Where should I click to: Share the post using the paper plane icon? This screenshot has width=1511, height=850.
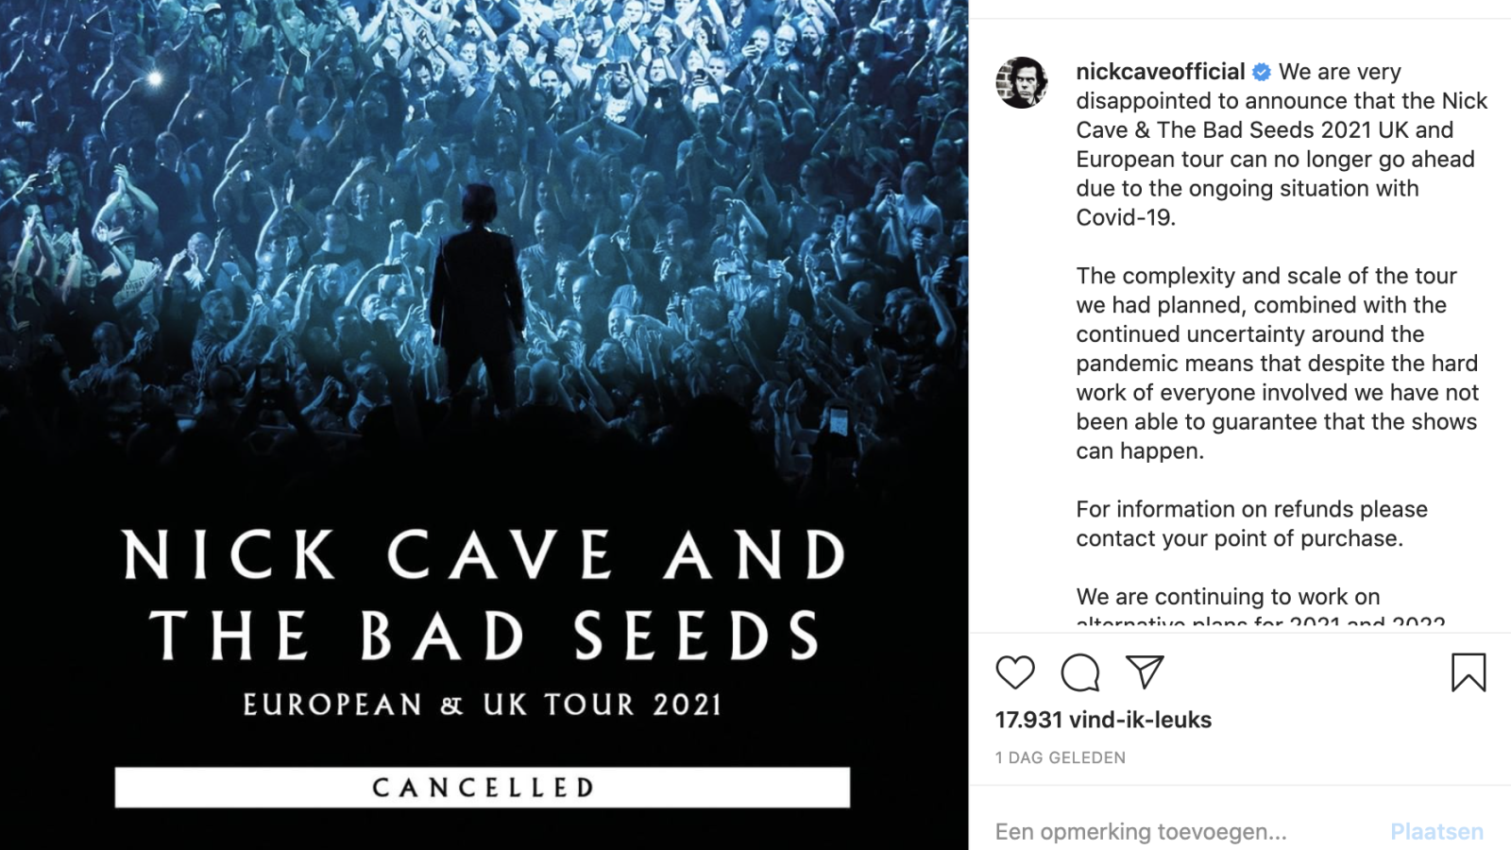coord(1145,671)
